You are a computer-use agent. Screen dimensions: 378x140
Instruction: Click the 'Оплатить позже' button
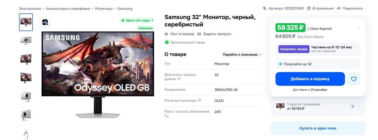pos(294,49)
